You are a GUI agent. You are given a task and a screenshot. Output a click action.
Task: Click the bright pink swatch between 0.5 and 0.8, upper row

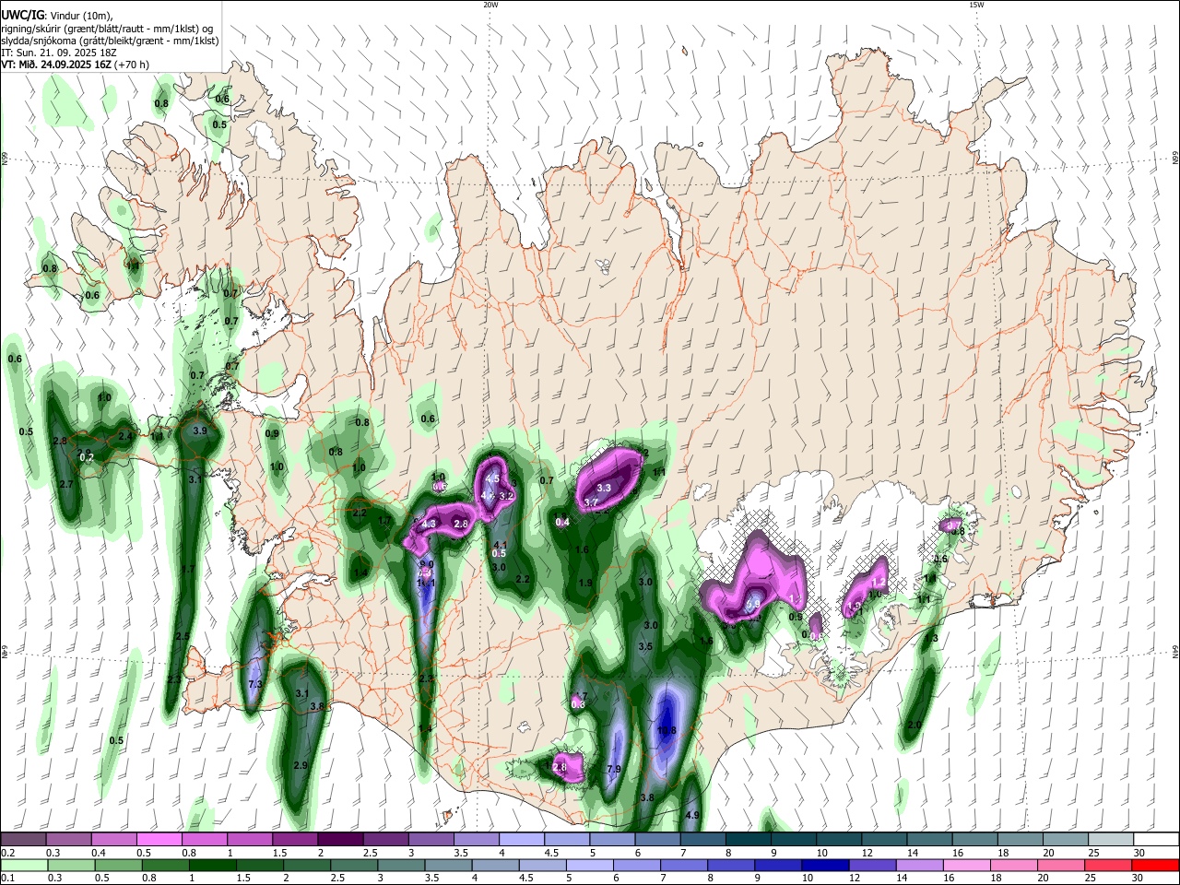pos(159,839)
